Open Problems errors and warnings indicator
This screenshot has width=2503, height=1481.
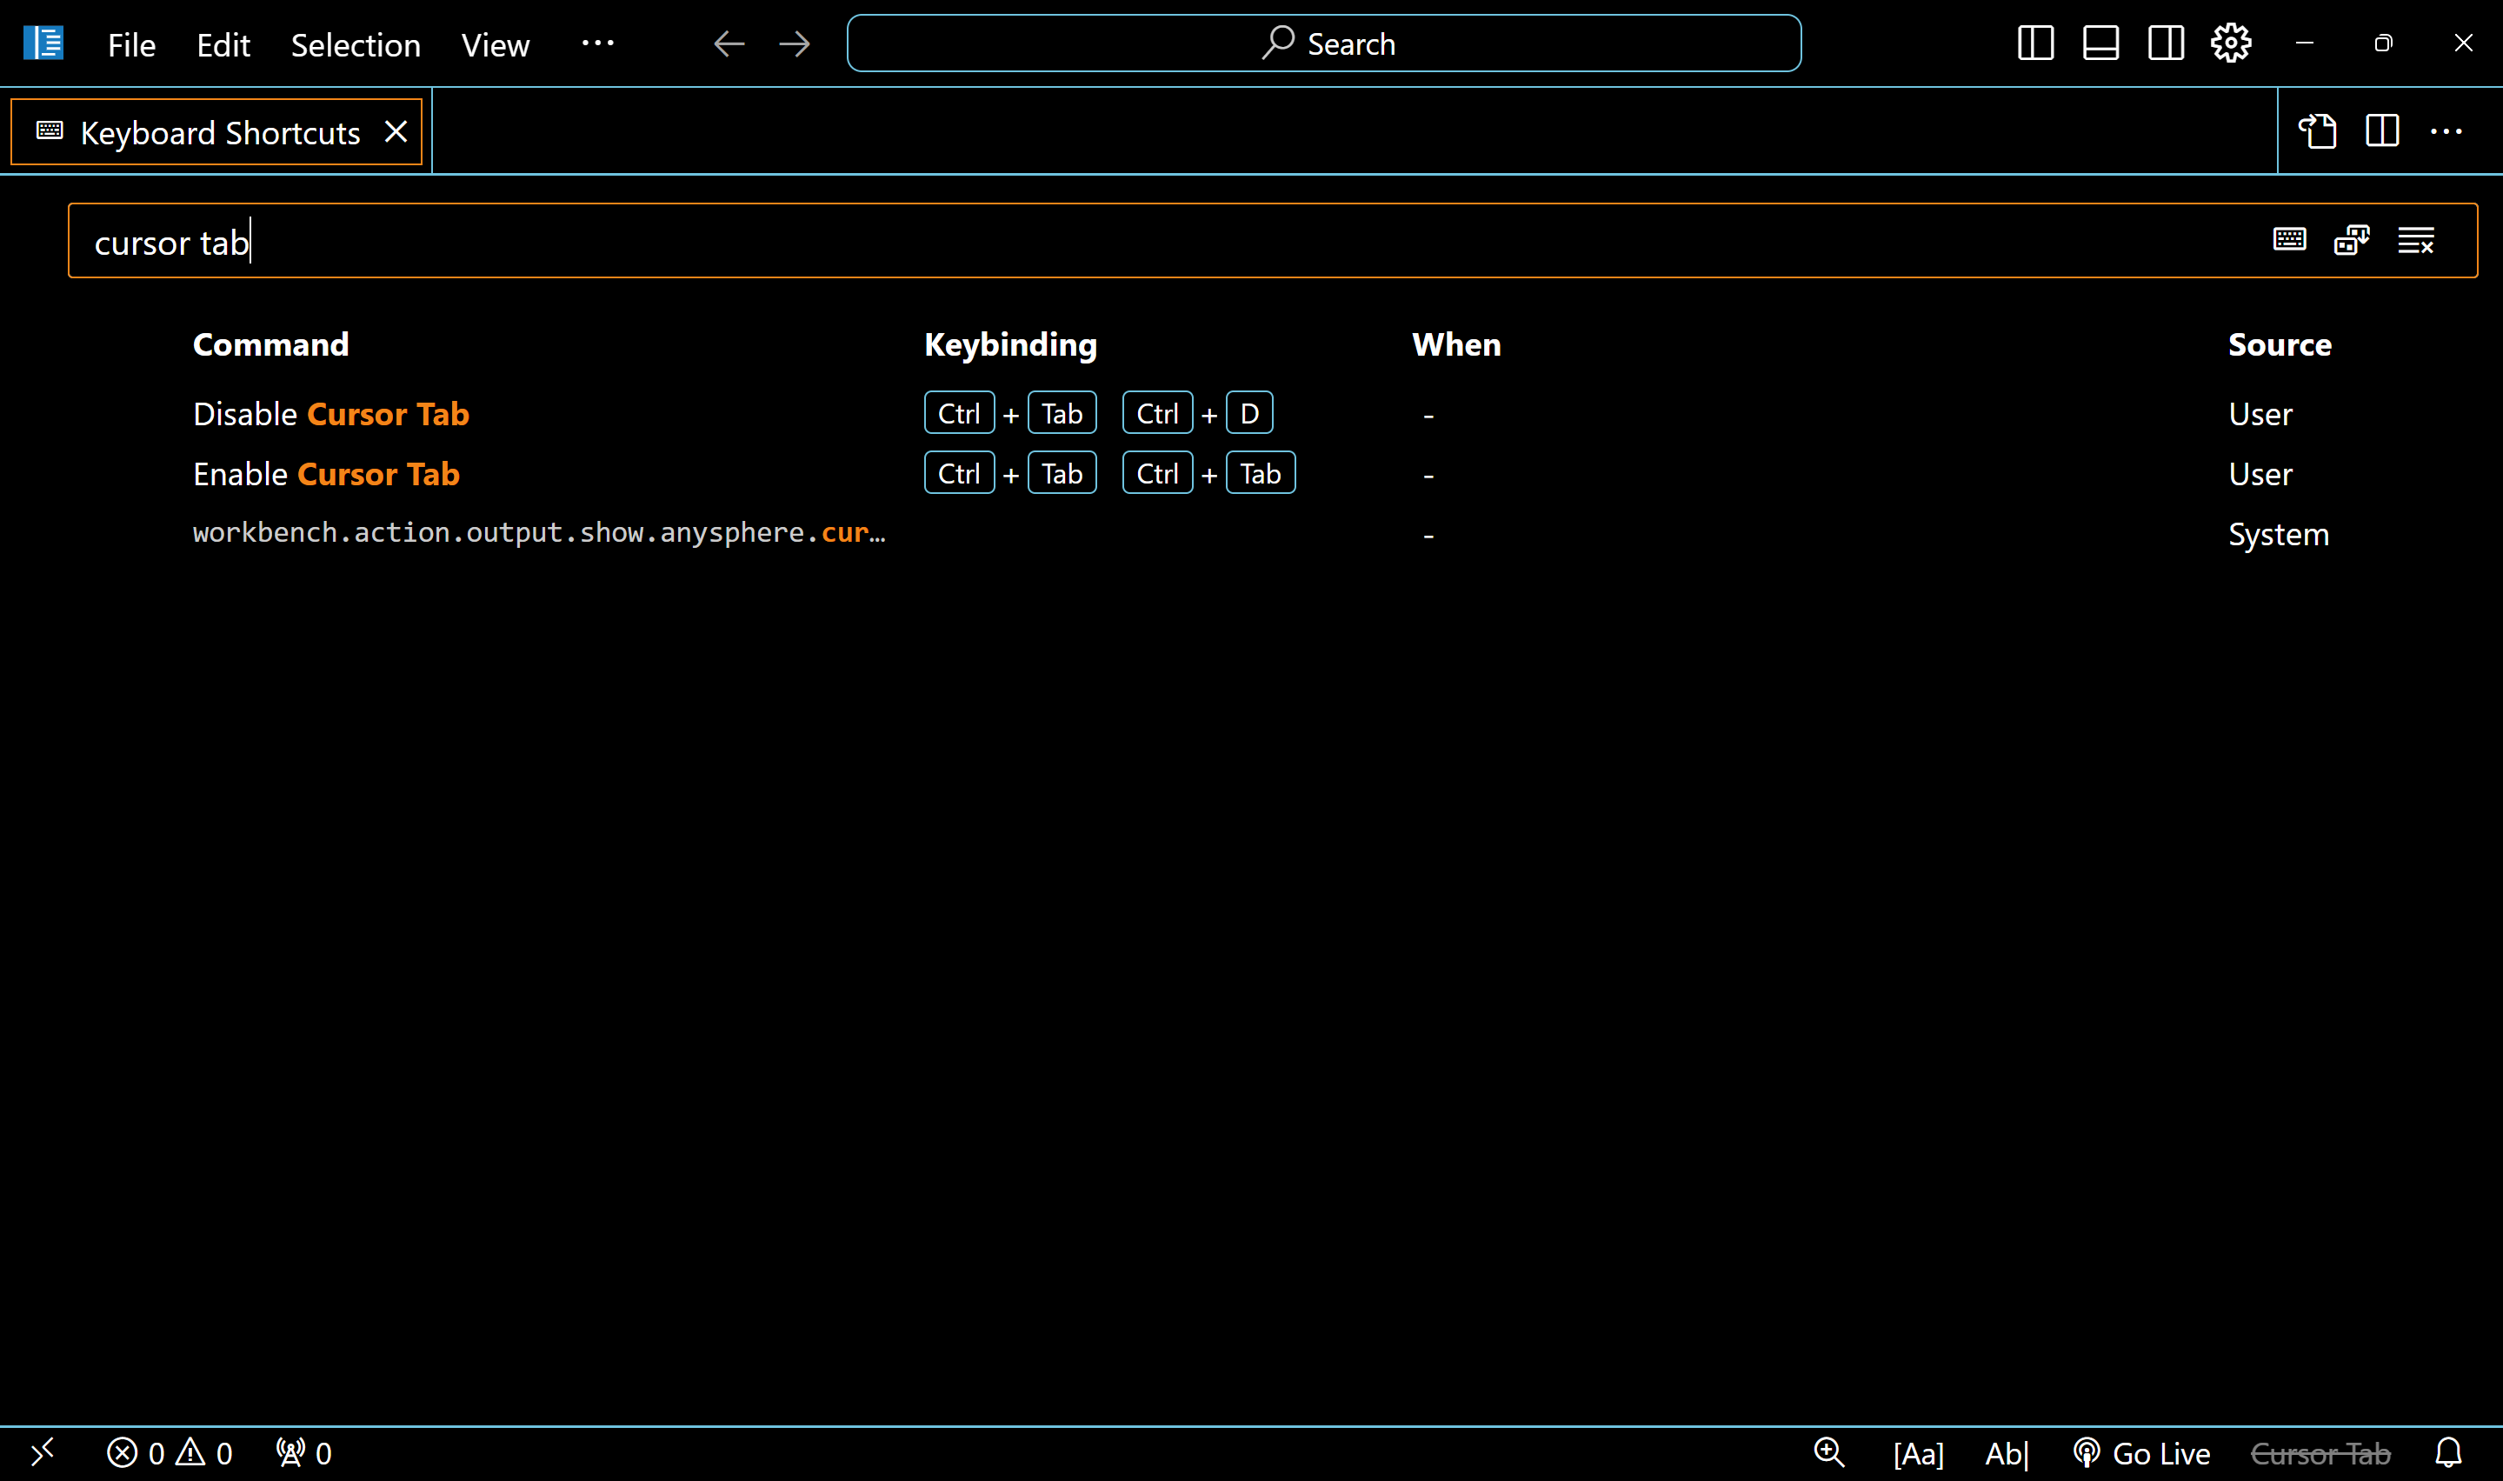click(x=170, y=1453)
